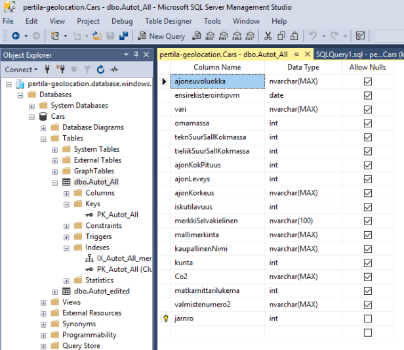Toggle Allow Nulls for kunta
The height and width of the screenshot is (350, 404).
[368, 263]
